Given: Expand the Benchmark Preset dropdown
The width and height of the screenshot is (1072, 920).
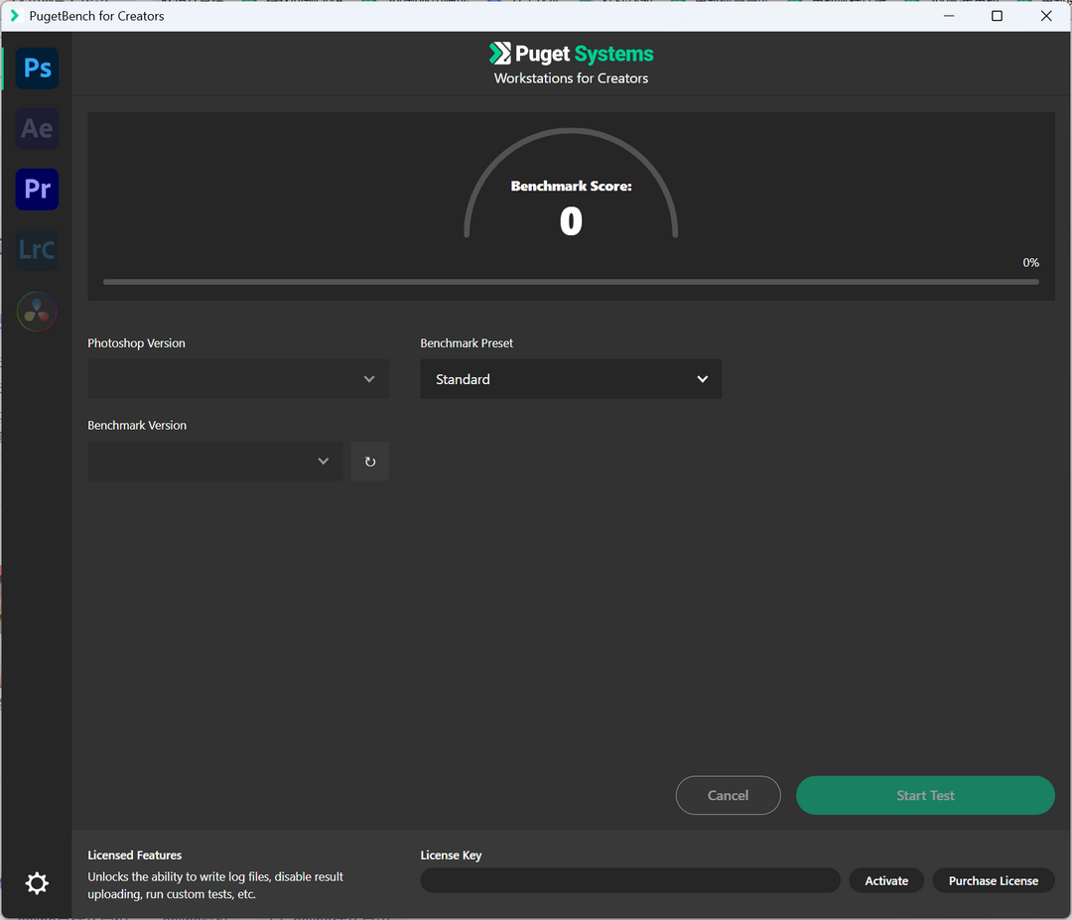Looking at the screenshot, I should 571,379.
